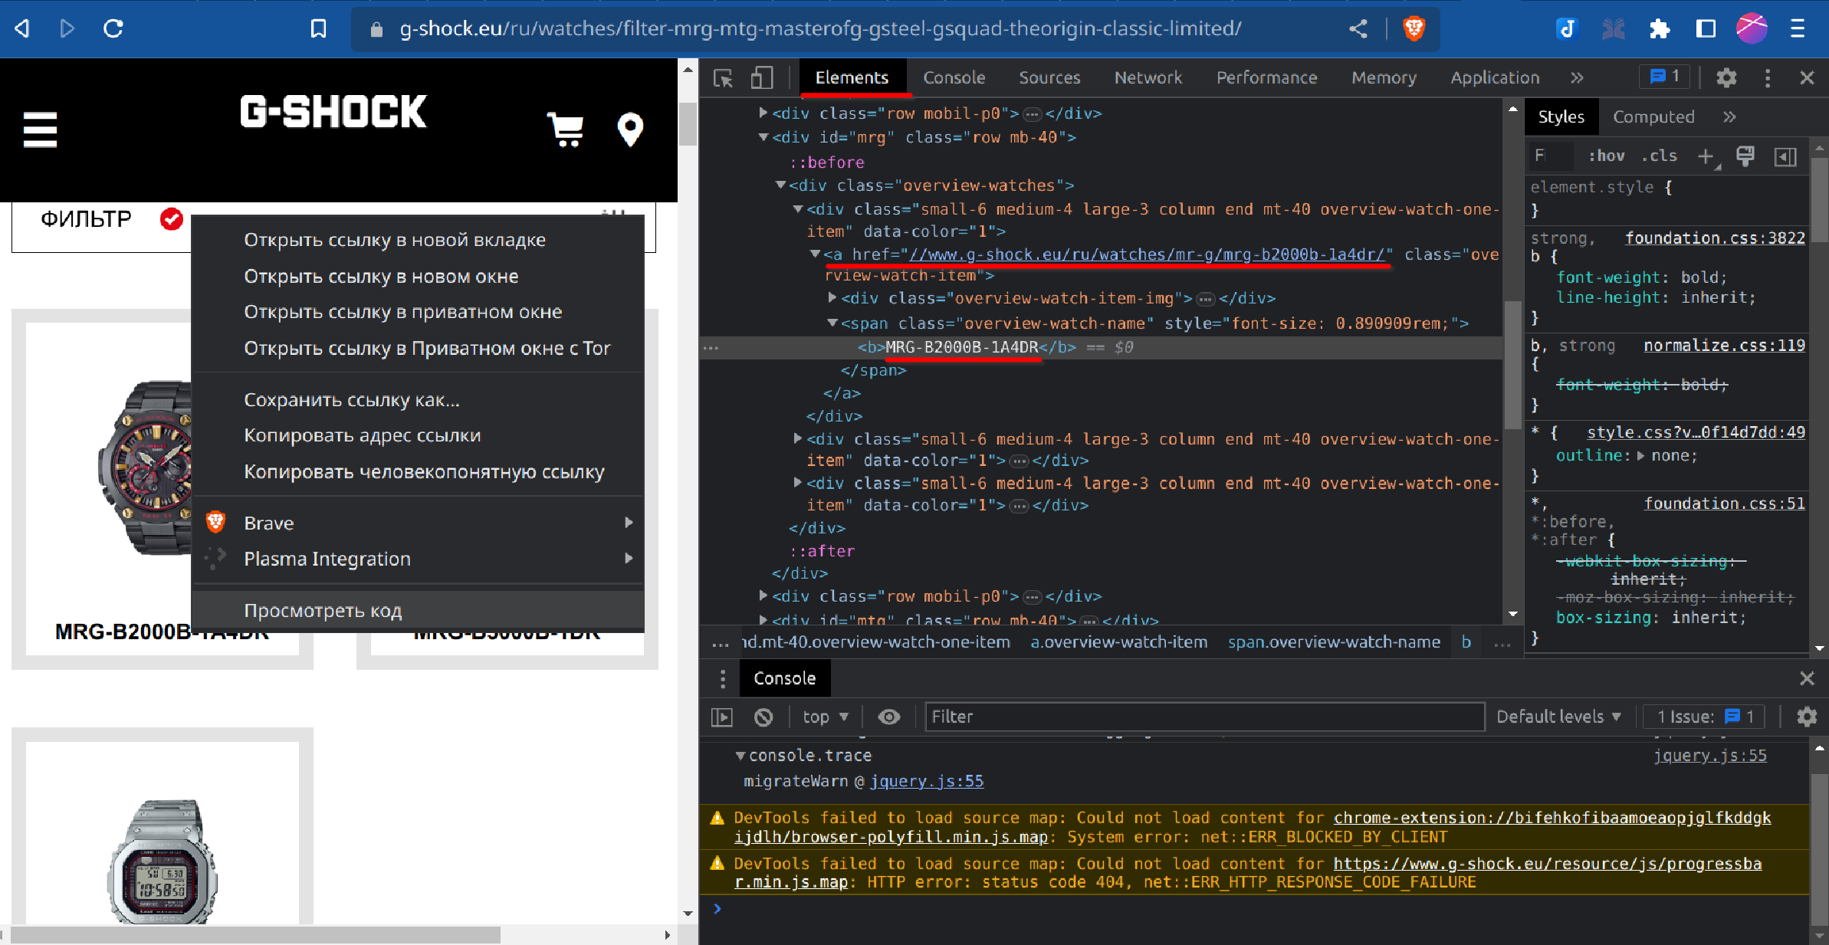Close the DevTools panel
The height and width of the screenshot is (945, 1829).
tap(1807, 78)
